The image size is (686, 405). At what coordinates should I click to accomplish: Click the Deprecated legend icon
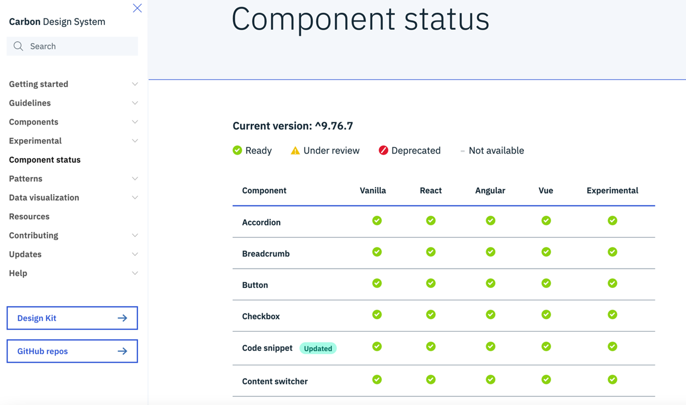tap(383, 150)
